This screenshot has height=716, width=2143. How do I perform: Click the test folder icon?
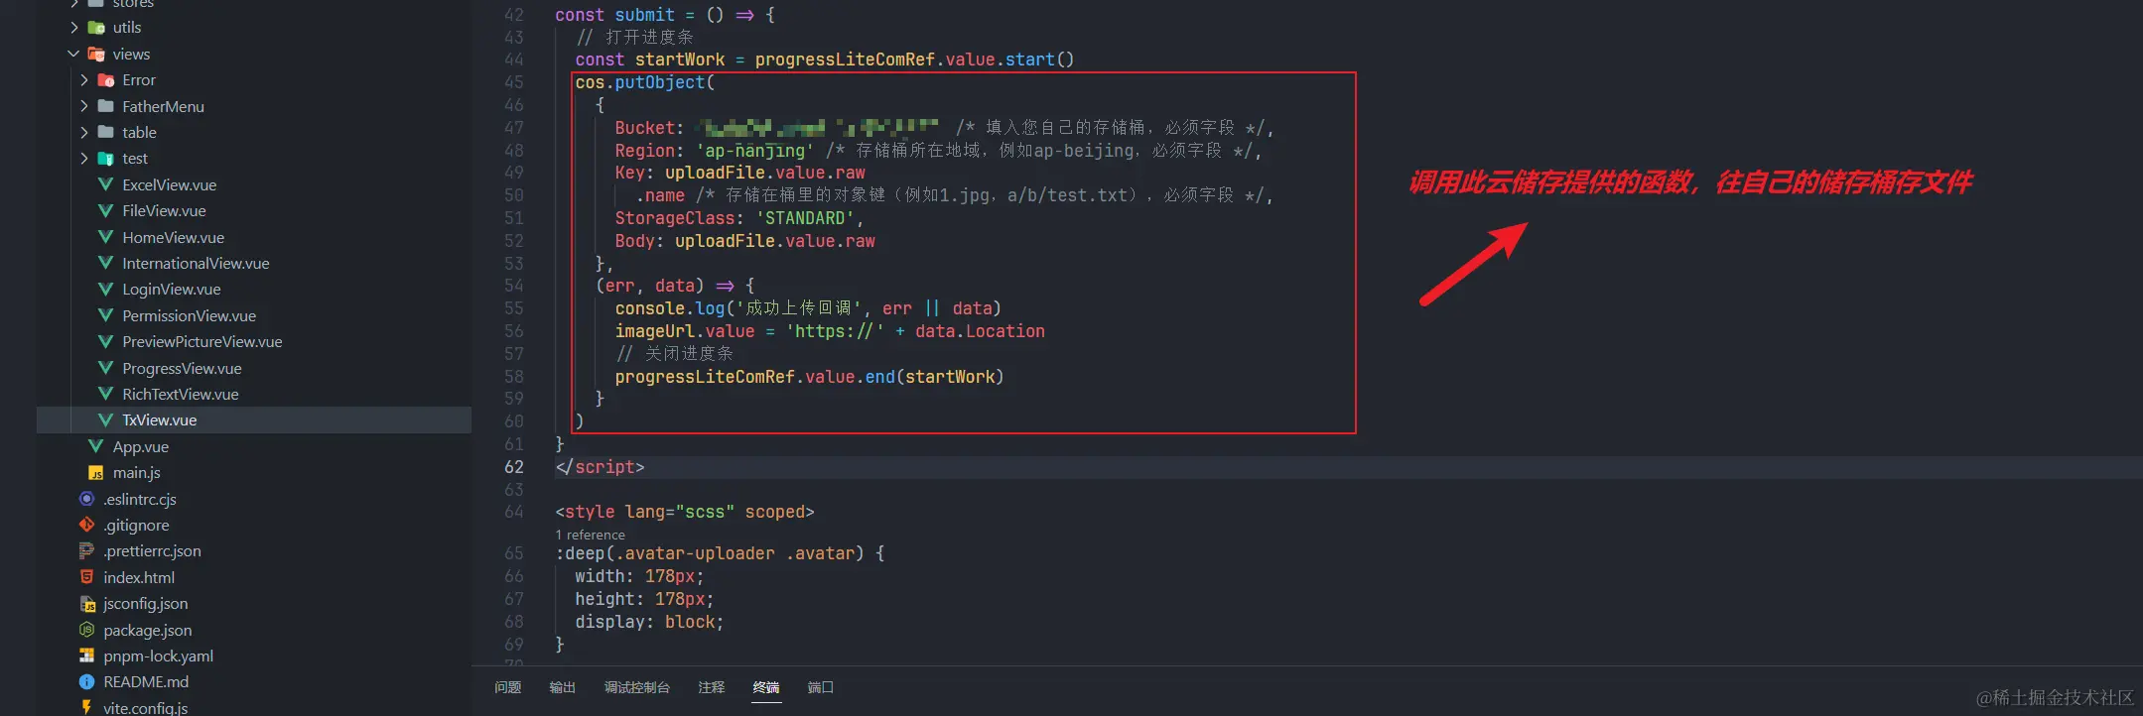coord(106,159)
